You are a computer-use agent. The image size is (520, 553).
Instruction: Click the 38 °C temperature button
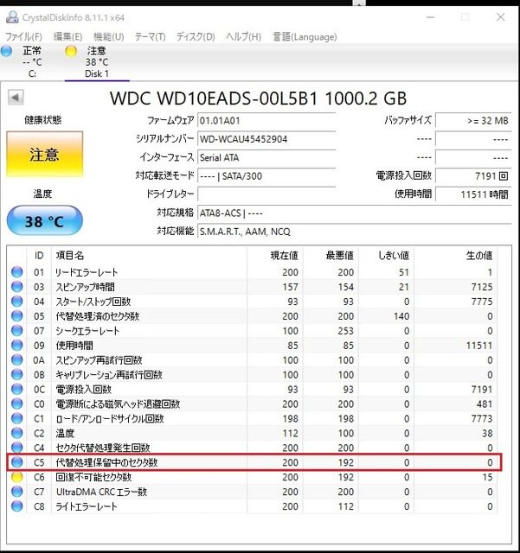[x=44, y=221]
